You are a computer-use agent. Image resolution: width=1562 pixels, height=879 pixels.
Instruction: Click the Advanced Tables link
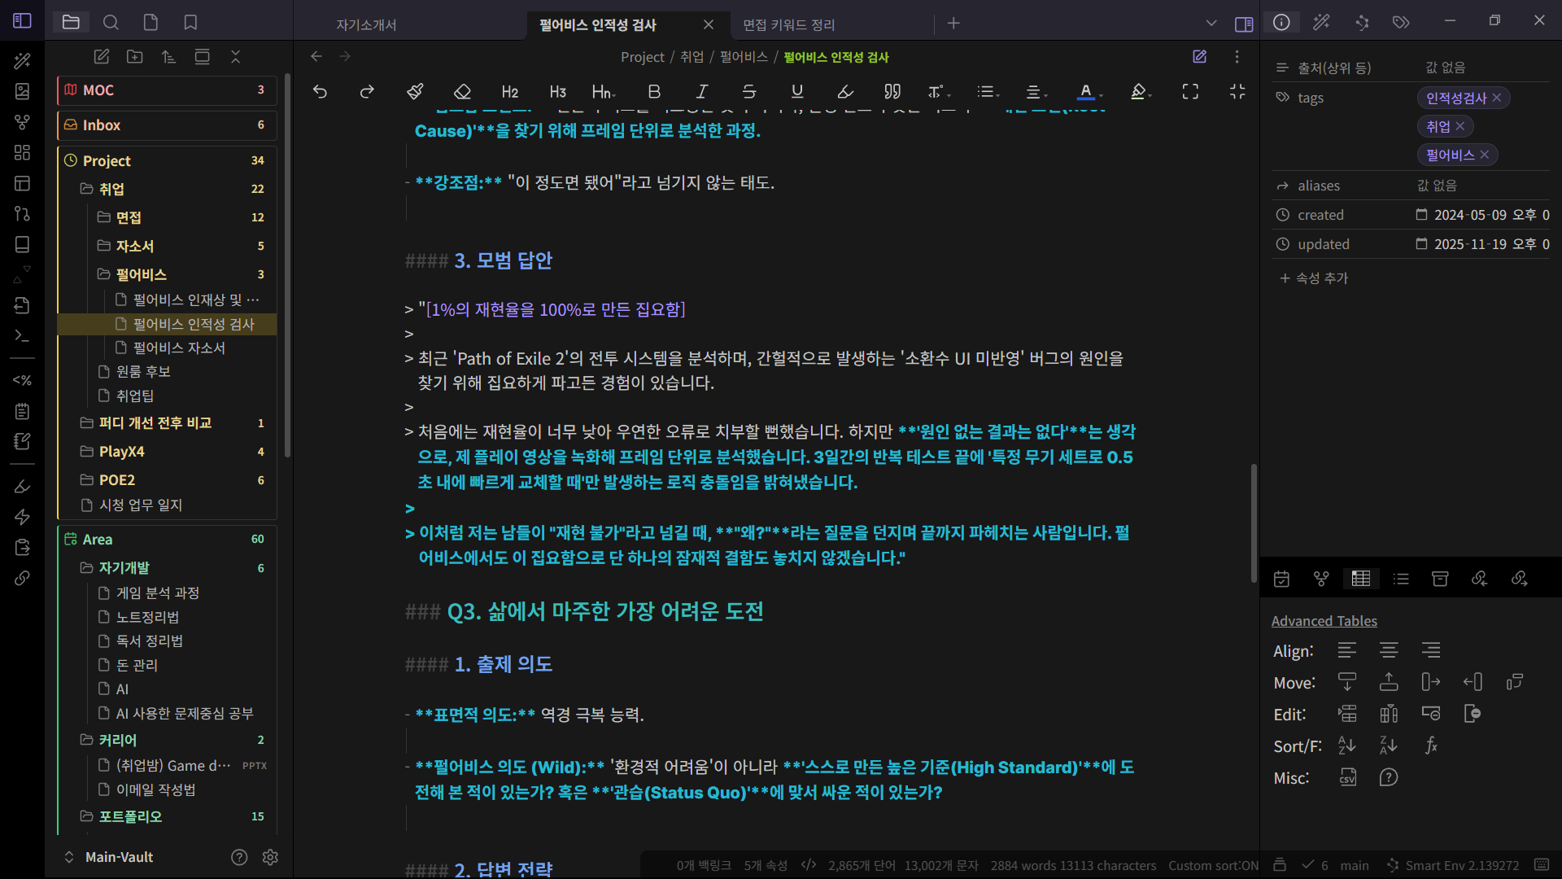pos(1324,621)
